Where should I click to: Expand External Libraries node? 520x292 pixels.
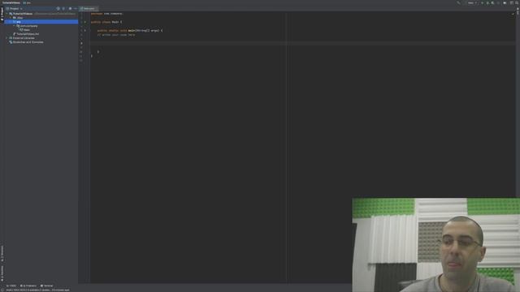pyautogui.click(x=7, y=38)
